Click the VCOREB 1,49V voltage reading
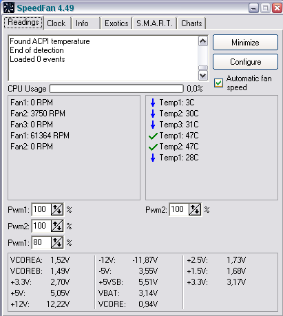Image resolution: width=283 pixels, height=316 pixels. (40, 271)
